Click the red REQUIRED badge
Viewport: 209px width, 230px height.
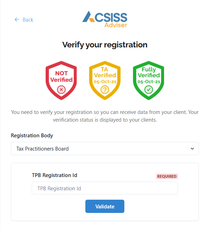(167, 176)
